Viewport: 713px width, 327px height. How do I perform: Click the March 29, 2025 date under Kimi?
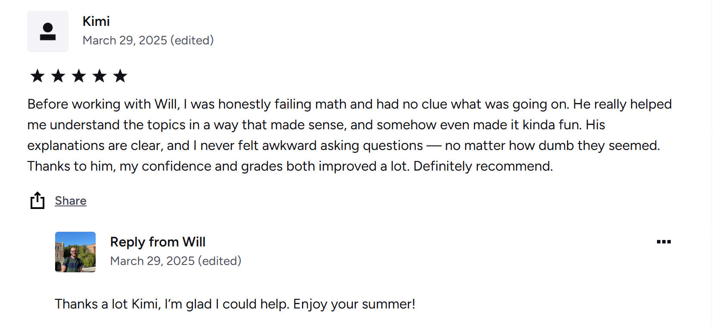[x=125, y=40]
